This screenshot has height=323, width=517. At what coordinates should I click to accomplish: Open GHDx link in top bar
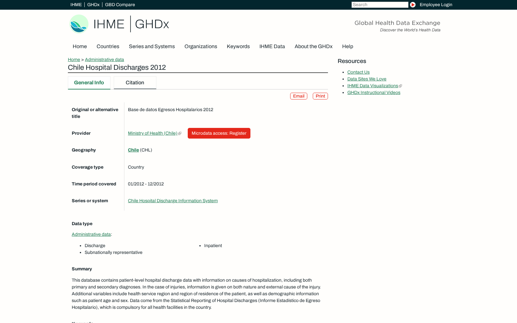pos(93,5)
